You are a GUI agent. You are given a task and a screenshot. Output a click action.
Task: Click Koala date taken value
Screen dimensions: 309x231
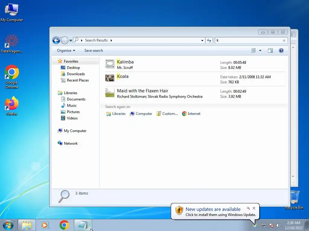255,77
